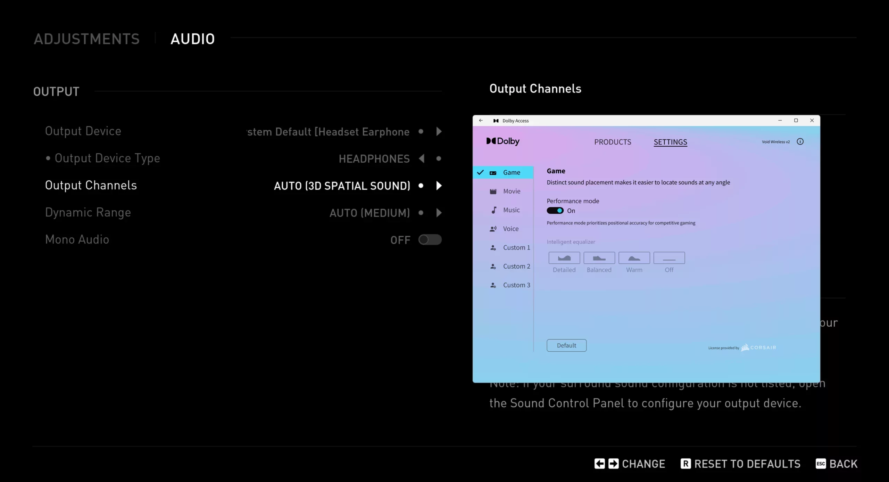Image resolution: width=889 pixels, height=482 pixels.
Task: Click the Dolby logo
Action: tap(503, 141)
